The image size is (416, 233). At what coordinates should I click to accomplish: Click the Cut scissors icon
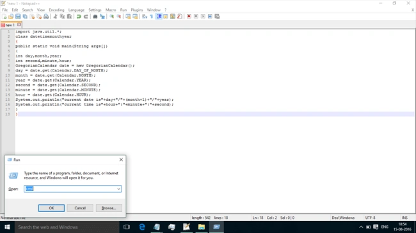pyautogui.click(x=56, y=17)
